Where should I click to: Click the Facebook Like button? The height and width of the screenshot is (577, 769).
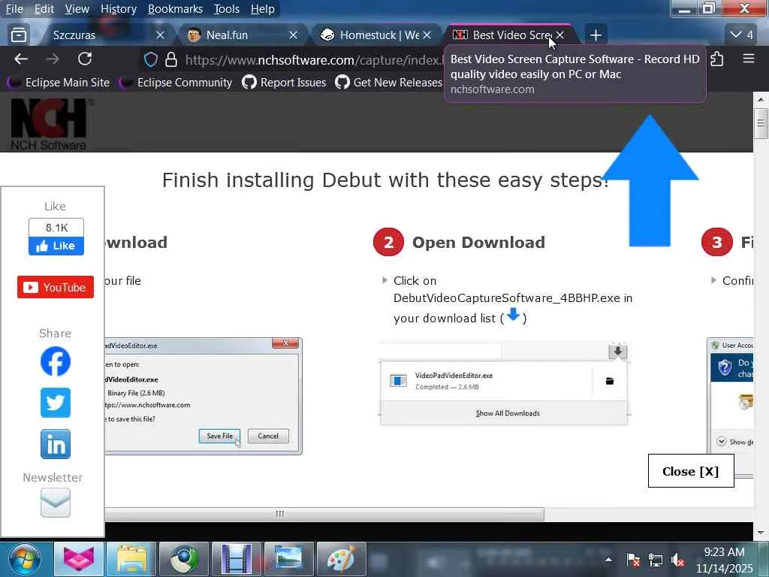[56, 246]
